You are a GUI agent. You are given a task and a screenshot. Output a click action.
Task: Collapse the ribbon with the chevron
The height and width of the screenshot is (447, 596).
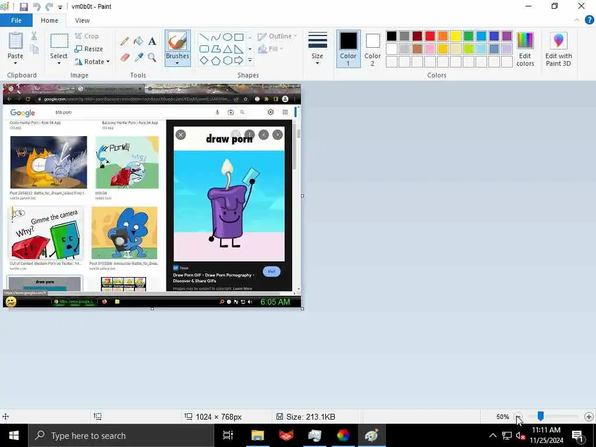(x=577, y=20)
